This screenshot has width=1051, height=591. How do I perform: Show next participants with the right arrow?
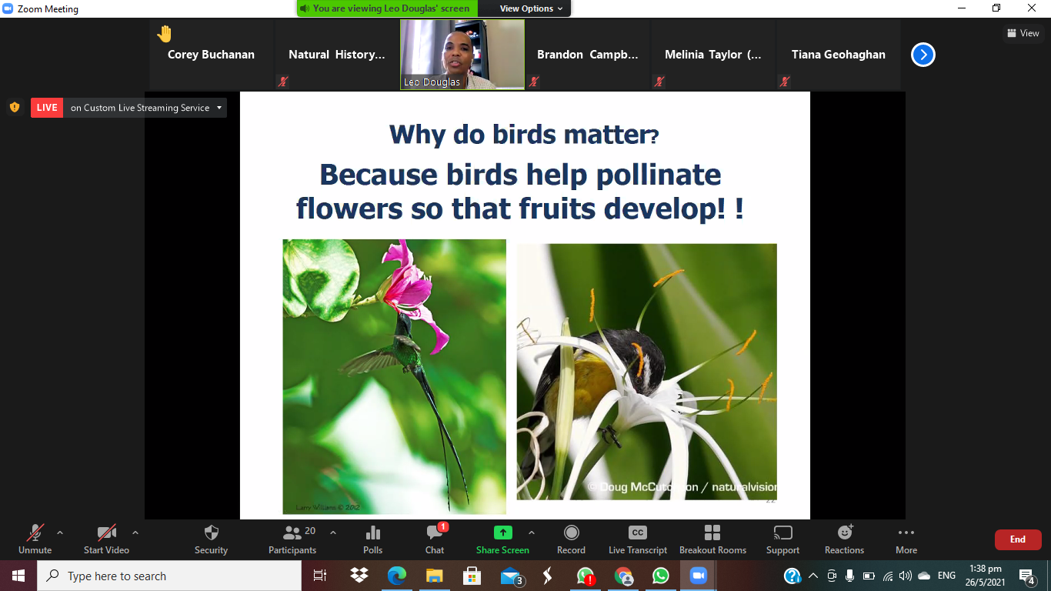point(923,55)
